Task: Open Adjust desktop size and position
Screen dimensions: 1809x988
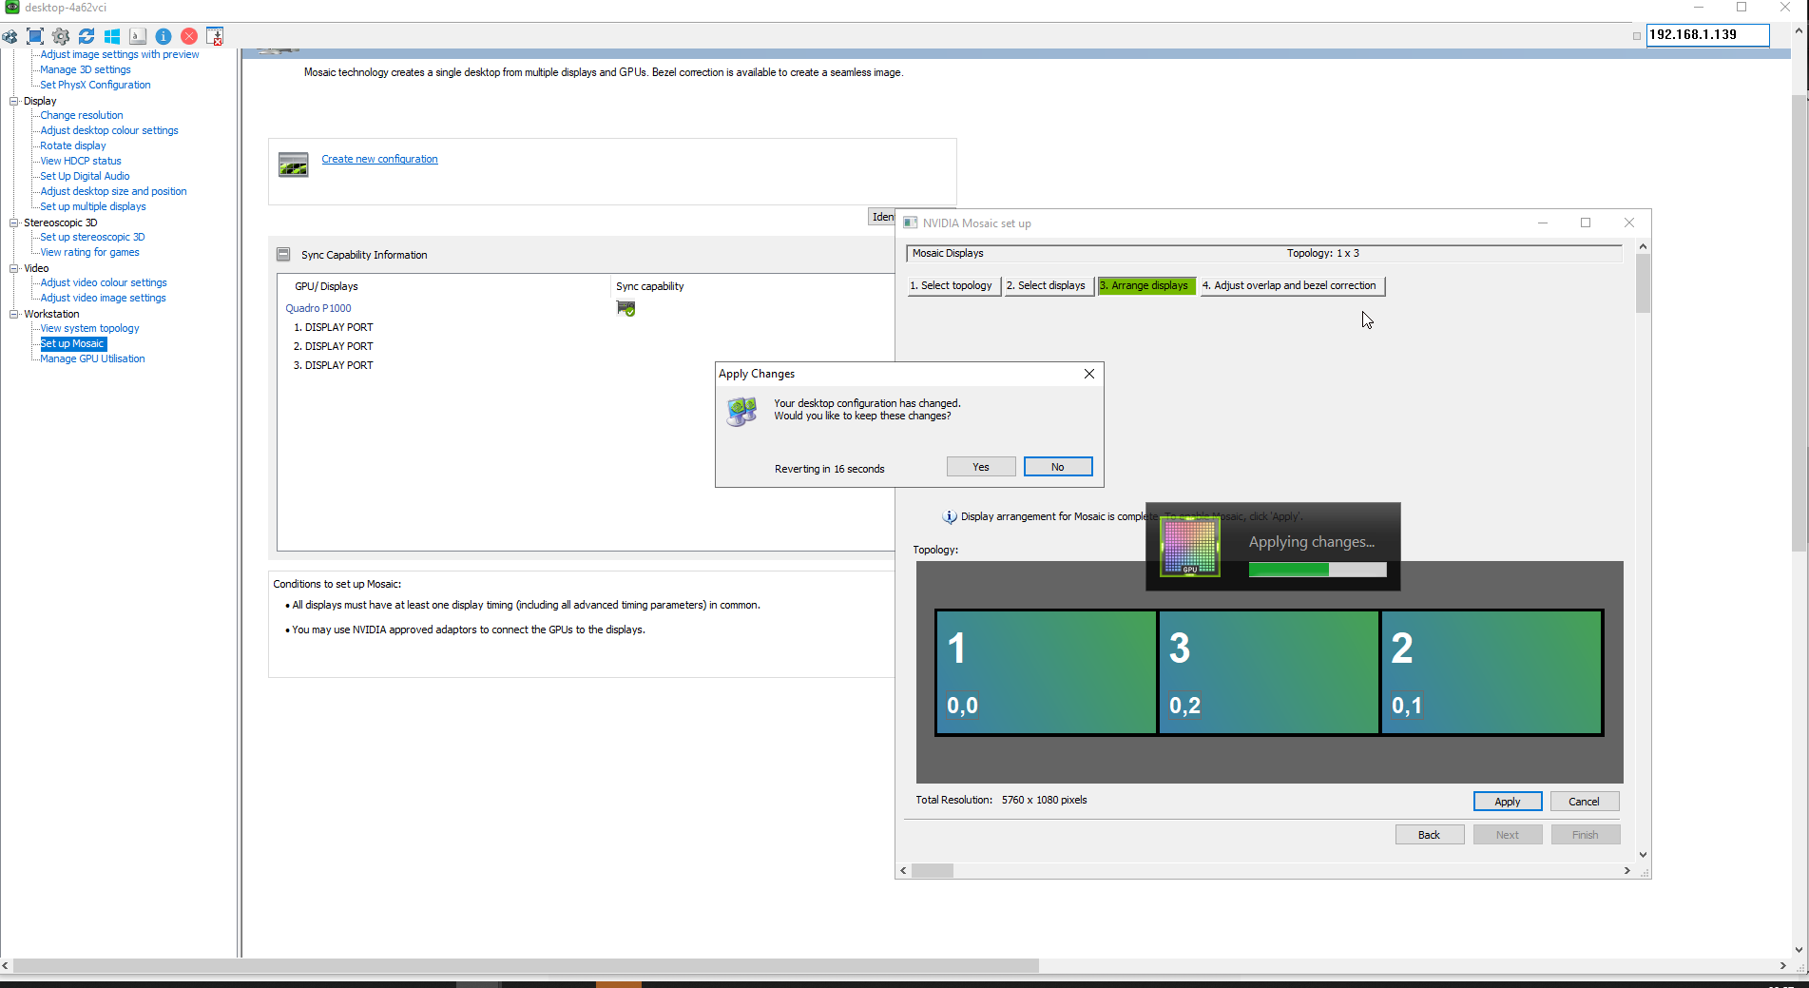Action: (x=113, y=191)
